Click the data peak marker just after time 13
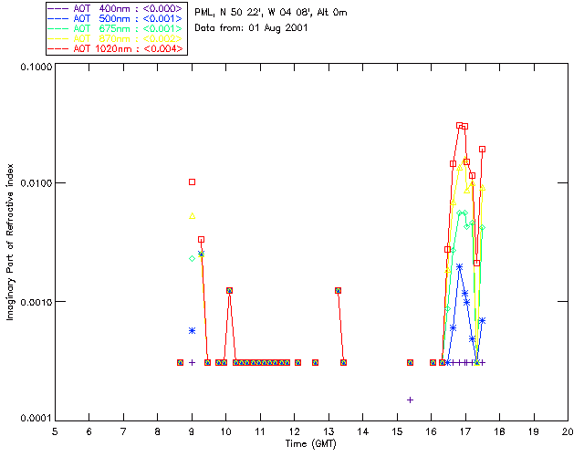Image resolution: width=584 pixels, height=467 pixels. pos(338,290)
